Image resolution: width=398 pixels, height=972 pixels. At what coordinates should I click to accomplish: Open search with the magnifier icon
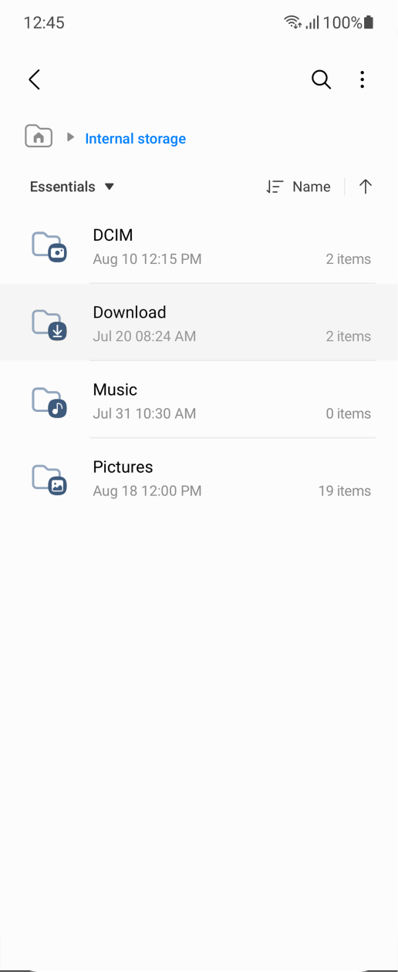(x=321, y=79)
